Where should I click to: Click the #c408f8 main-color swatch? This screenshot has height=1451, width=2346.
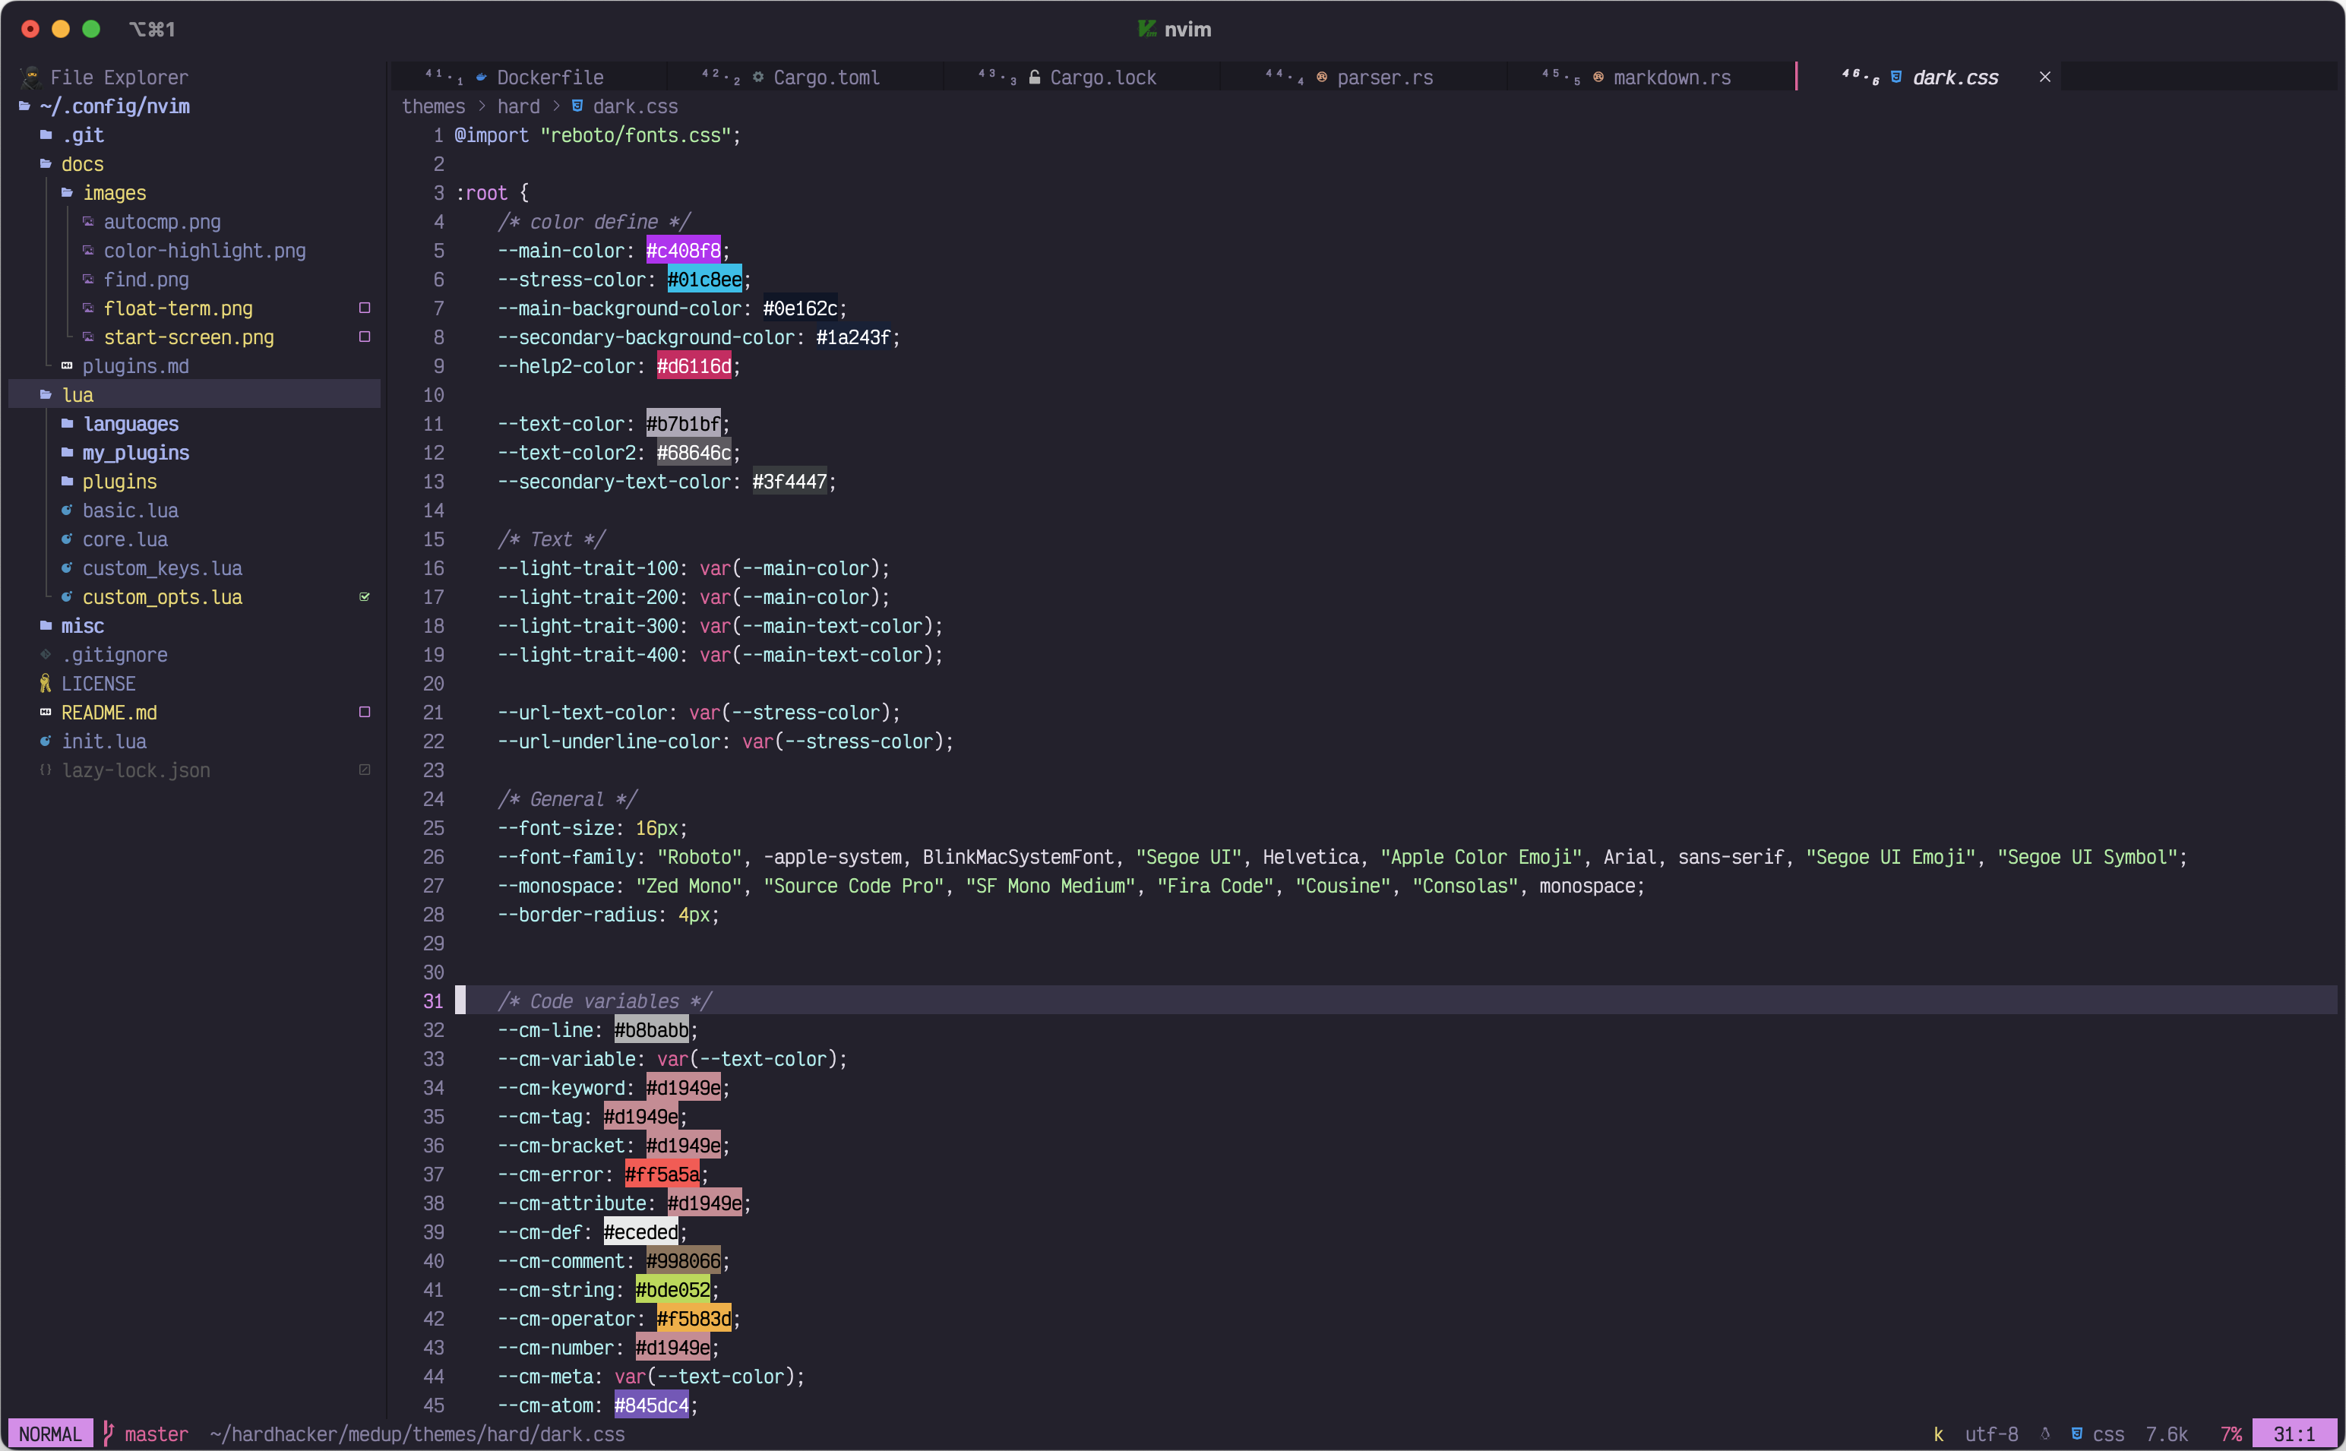click(x=682, y=251)
